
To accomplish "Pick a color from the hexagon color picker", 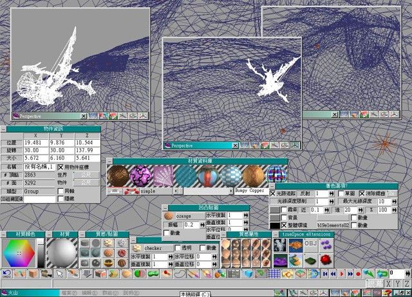I will point(19,253).
